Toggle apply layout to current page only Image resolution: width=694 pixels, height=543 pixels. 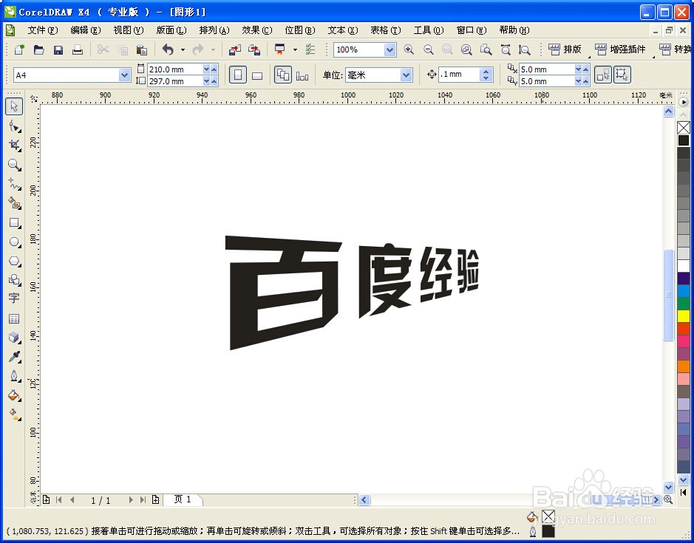tap(302, 75)
